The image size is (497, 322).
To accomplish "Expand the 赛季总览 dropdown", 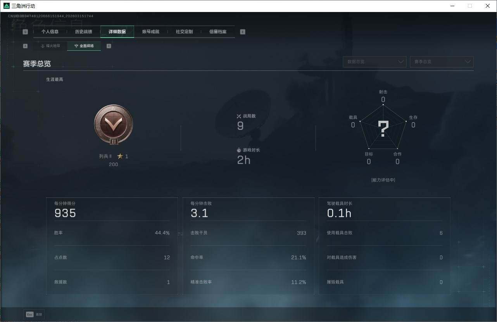I will pos(442,62).
